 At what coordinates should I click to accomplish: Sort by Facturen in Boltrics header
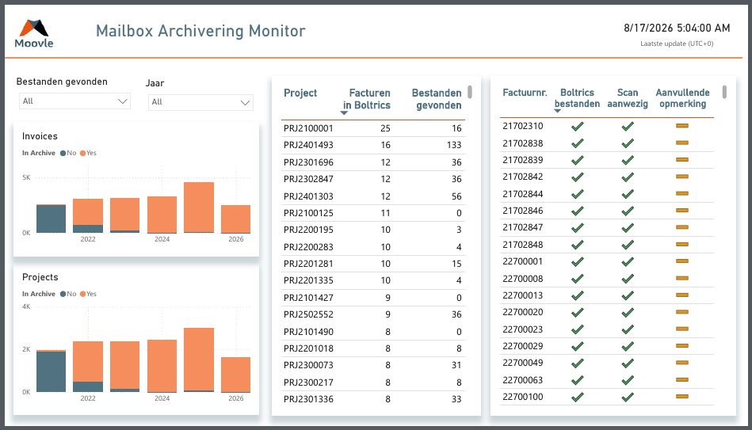[367, 99]
